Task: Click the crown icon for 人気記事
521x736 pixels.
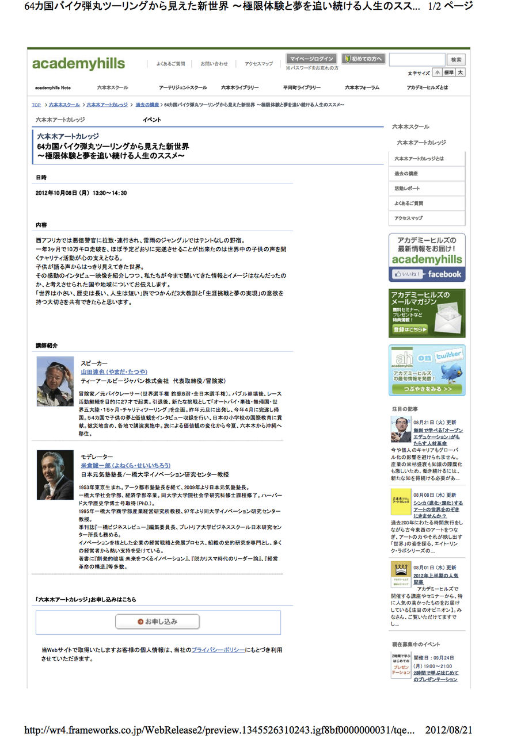Action: click(x=401, y=574)
